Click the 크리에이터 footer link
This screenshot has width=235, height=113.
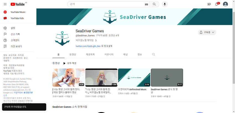[17, 58]
